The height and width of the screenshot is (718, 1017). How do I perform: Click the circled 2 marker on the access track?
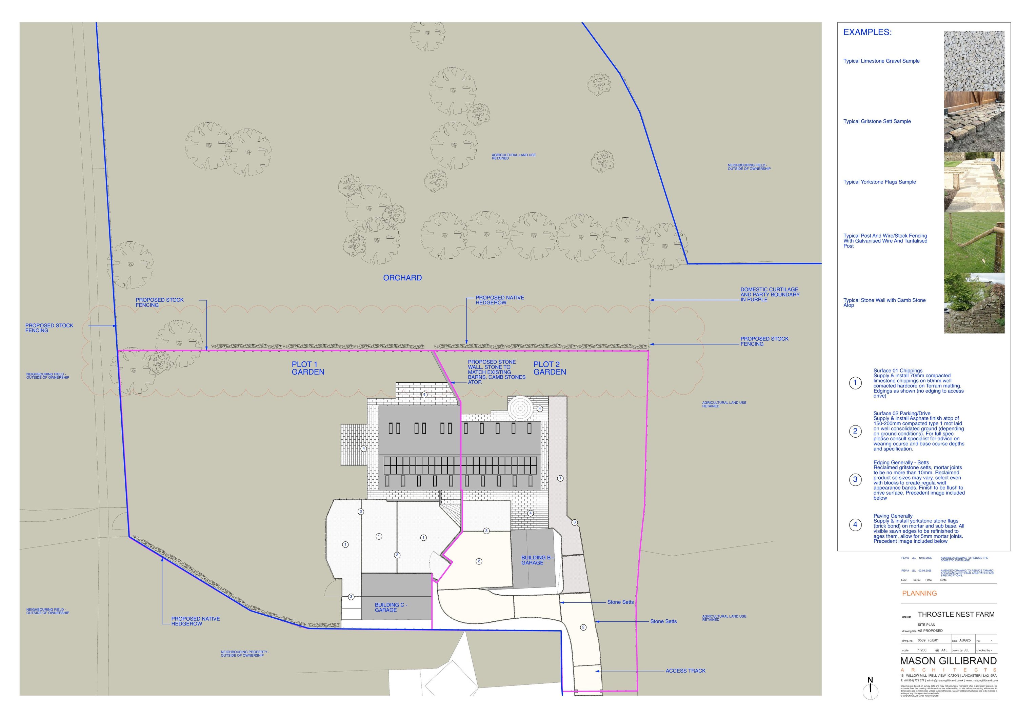tap(583, 627)
